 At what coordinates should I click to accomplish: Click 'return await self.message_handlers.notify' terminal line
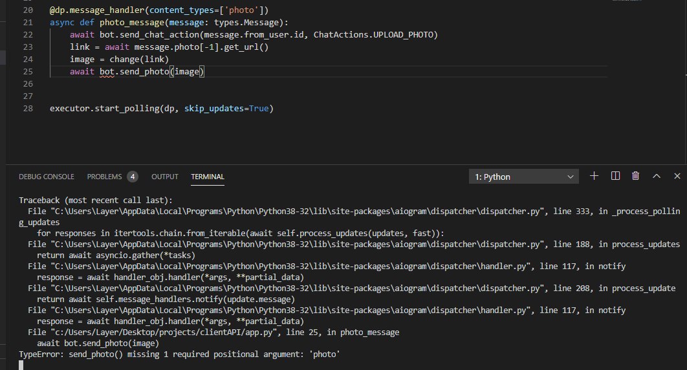(166, 299)
